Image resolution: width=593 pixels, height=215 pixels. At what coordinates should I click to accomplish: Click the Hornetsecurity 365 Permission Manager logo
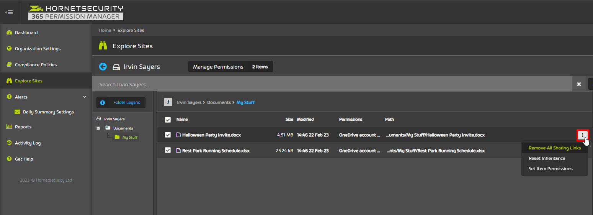point(76,12)
